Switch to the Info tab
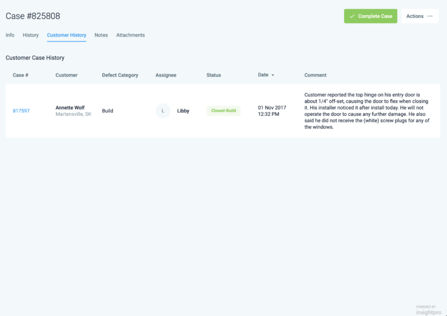447x316 pixels. pyautogui.click(x=10, y=35)
